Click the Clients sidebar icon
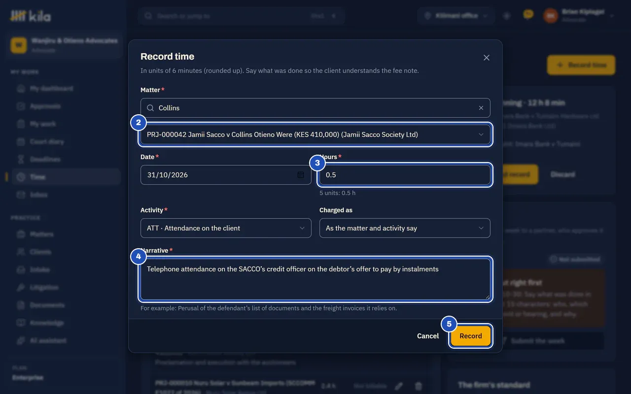The width and height of the screenshot is (631, 394). point(21,252)
